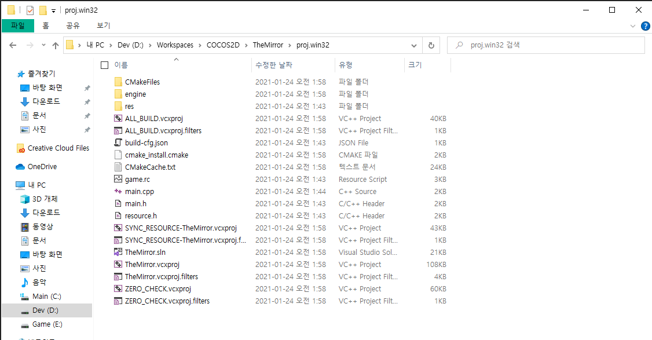The height and width of the screenshot is (340, 652).
Task: Select the ZERO_CHECK.vcxproj file icon
Action: coord(118,289)
